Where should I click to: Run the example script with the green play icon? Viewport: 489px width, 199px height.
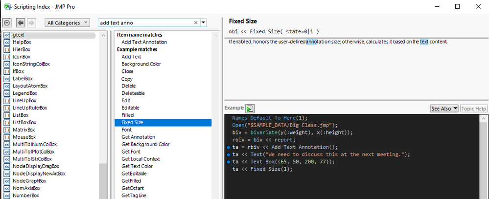[x=250, y=109]
